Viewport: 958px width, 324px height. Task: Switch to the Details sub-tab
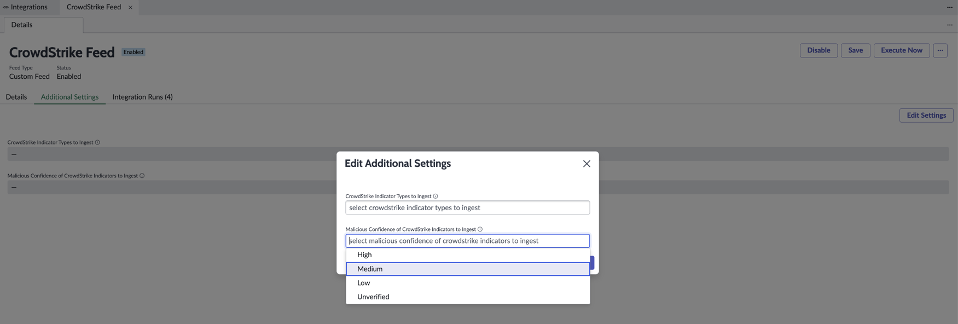pos(16,97)
